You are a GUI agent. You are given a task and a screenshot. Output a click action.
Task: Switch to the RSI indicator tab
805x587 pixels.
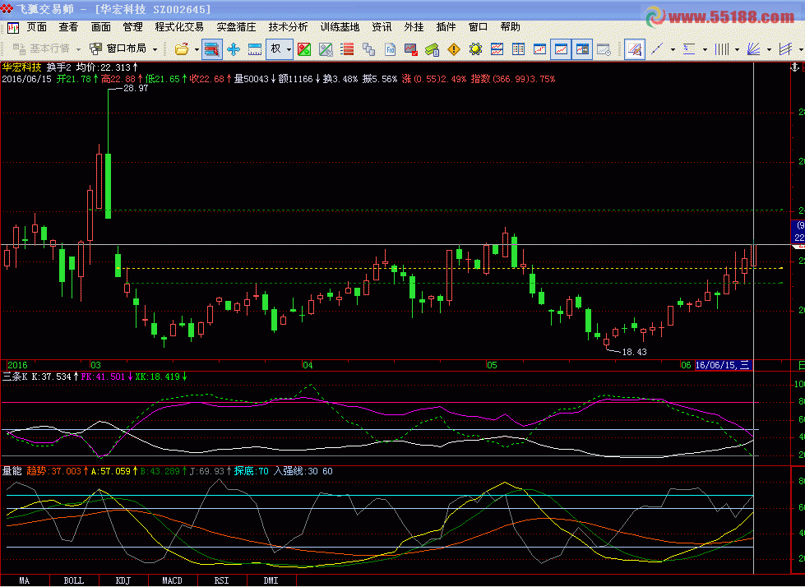click(x=222, y=580)
